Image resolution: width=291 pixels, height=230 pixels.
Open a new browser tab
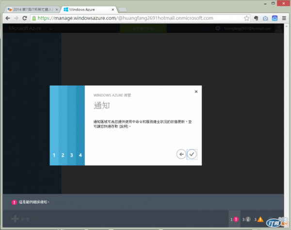click(x=123, y=10)
